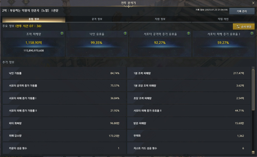The height and width of the screenshot is (157, 257).
Task: Open the 타임 라인 tab
Action: click(223, 19)
